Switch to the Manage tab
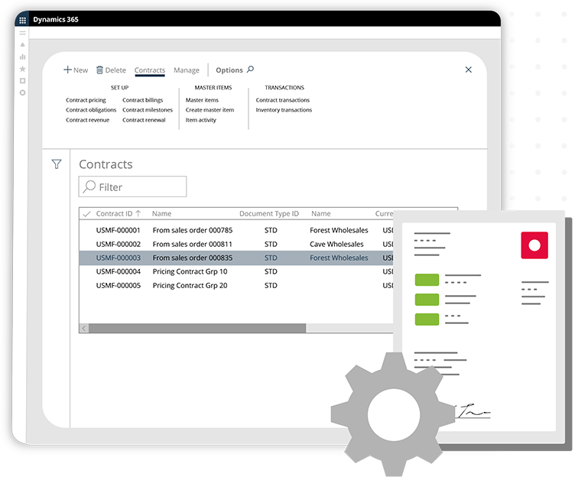575x480 pixels. click(187, 70)
